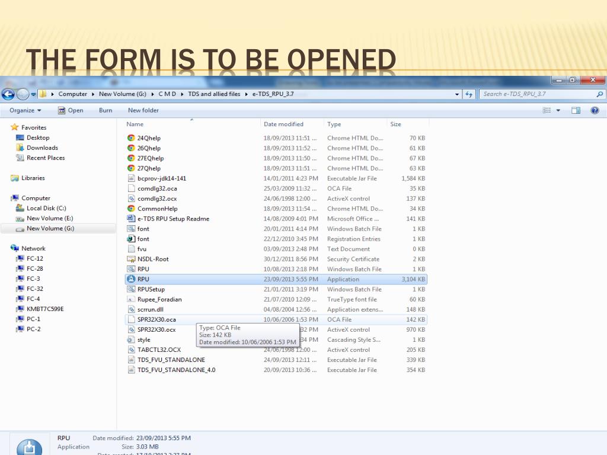Click the search magnifier icon
This screenshot has width=607, height=455.
600,94
